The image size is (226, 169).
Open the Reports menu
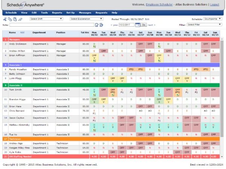point(57,12)
